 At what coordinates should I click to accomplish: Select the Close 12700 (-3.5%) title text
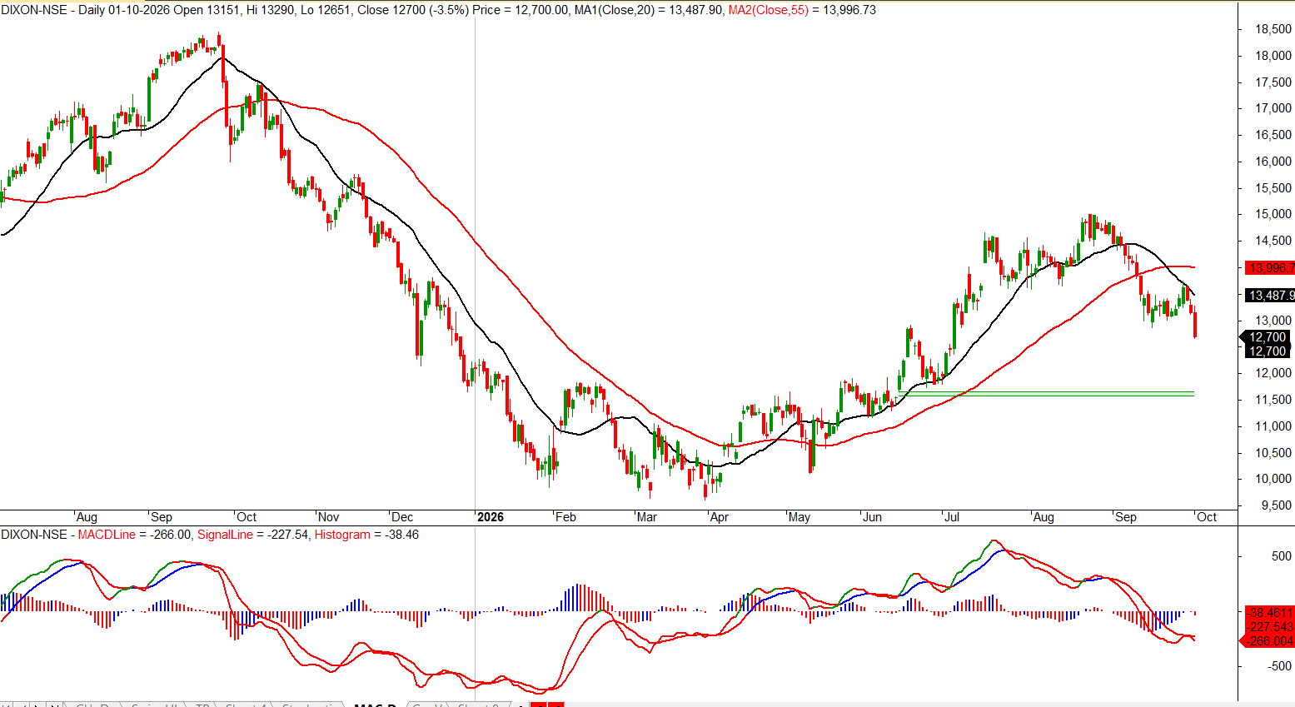click(413, 10)
